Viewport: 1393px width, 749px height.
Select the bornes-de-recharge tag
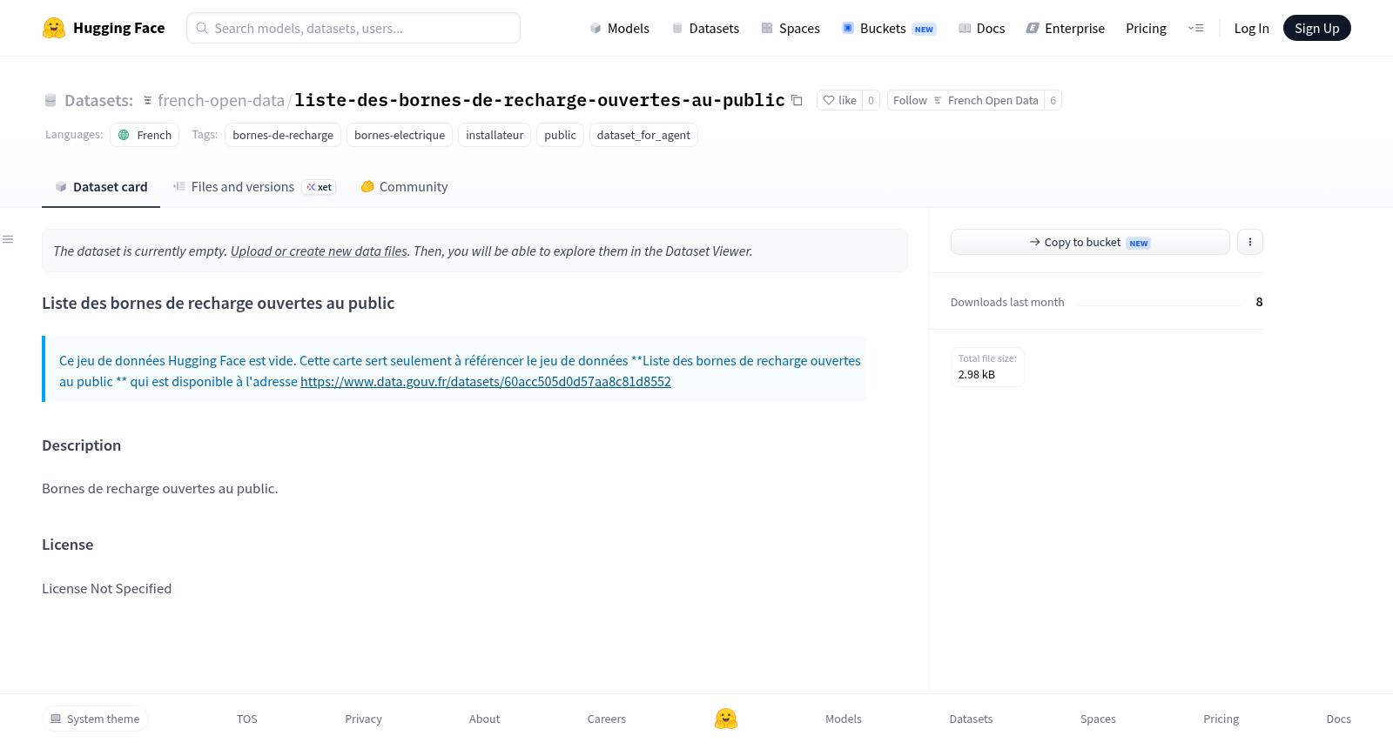pyautogui.click(x=283, y=135)
